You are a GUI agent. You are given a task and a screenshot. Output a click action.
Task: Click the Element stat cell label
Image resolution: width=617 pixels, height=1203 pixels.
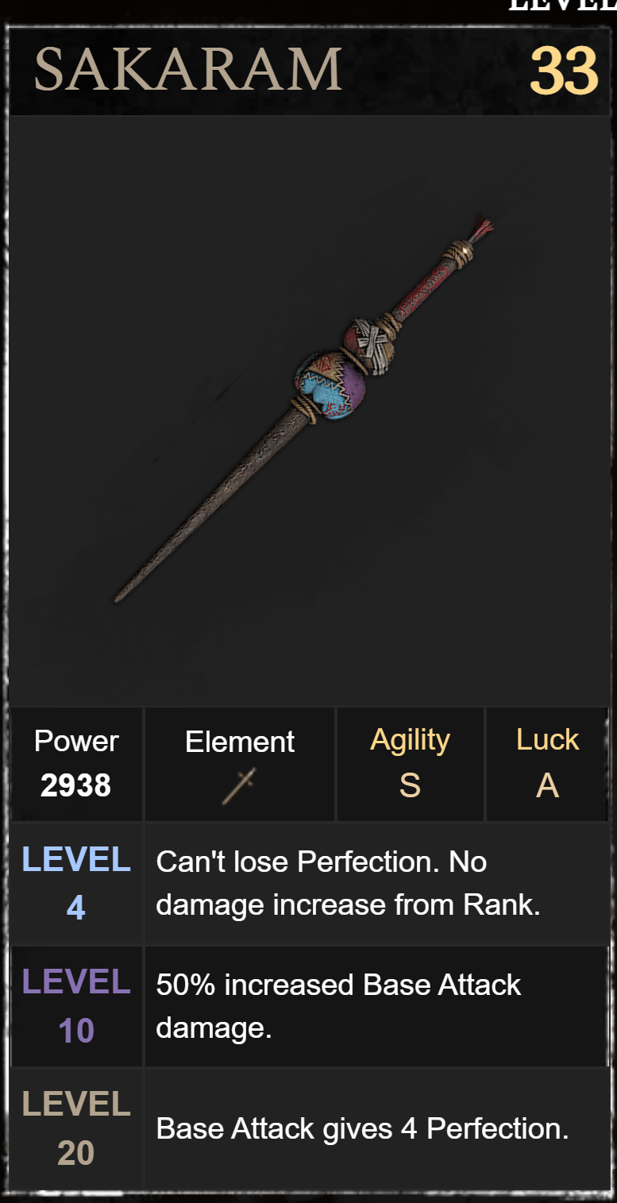pos(240,742)
